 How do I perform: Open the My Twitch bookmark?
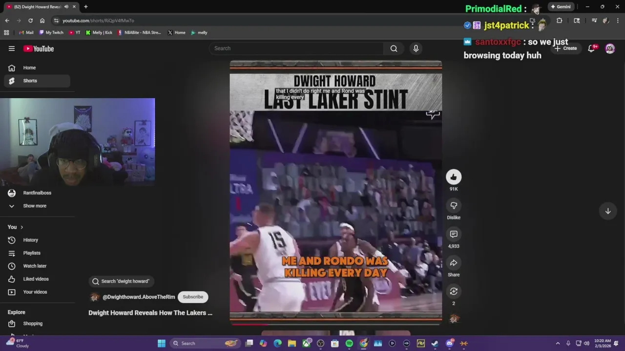coord(51,33)
